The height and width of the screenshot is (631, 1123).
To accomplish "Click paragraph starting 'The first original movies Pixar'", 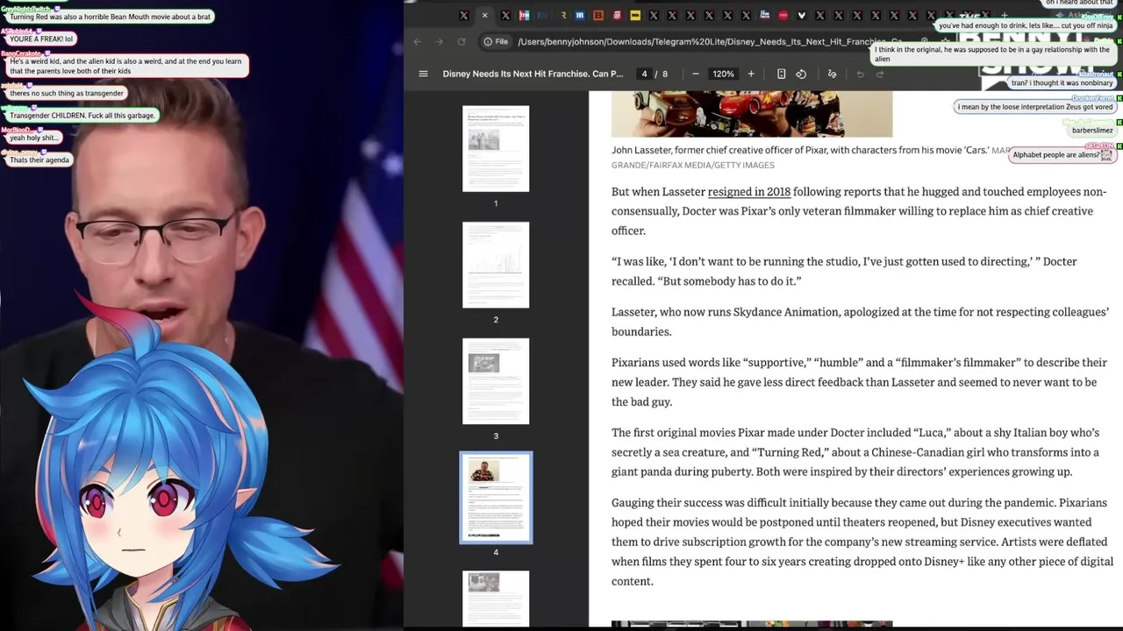I will click(855, 452).
